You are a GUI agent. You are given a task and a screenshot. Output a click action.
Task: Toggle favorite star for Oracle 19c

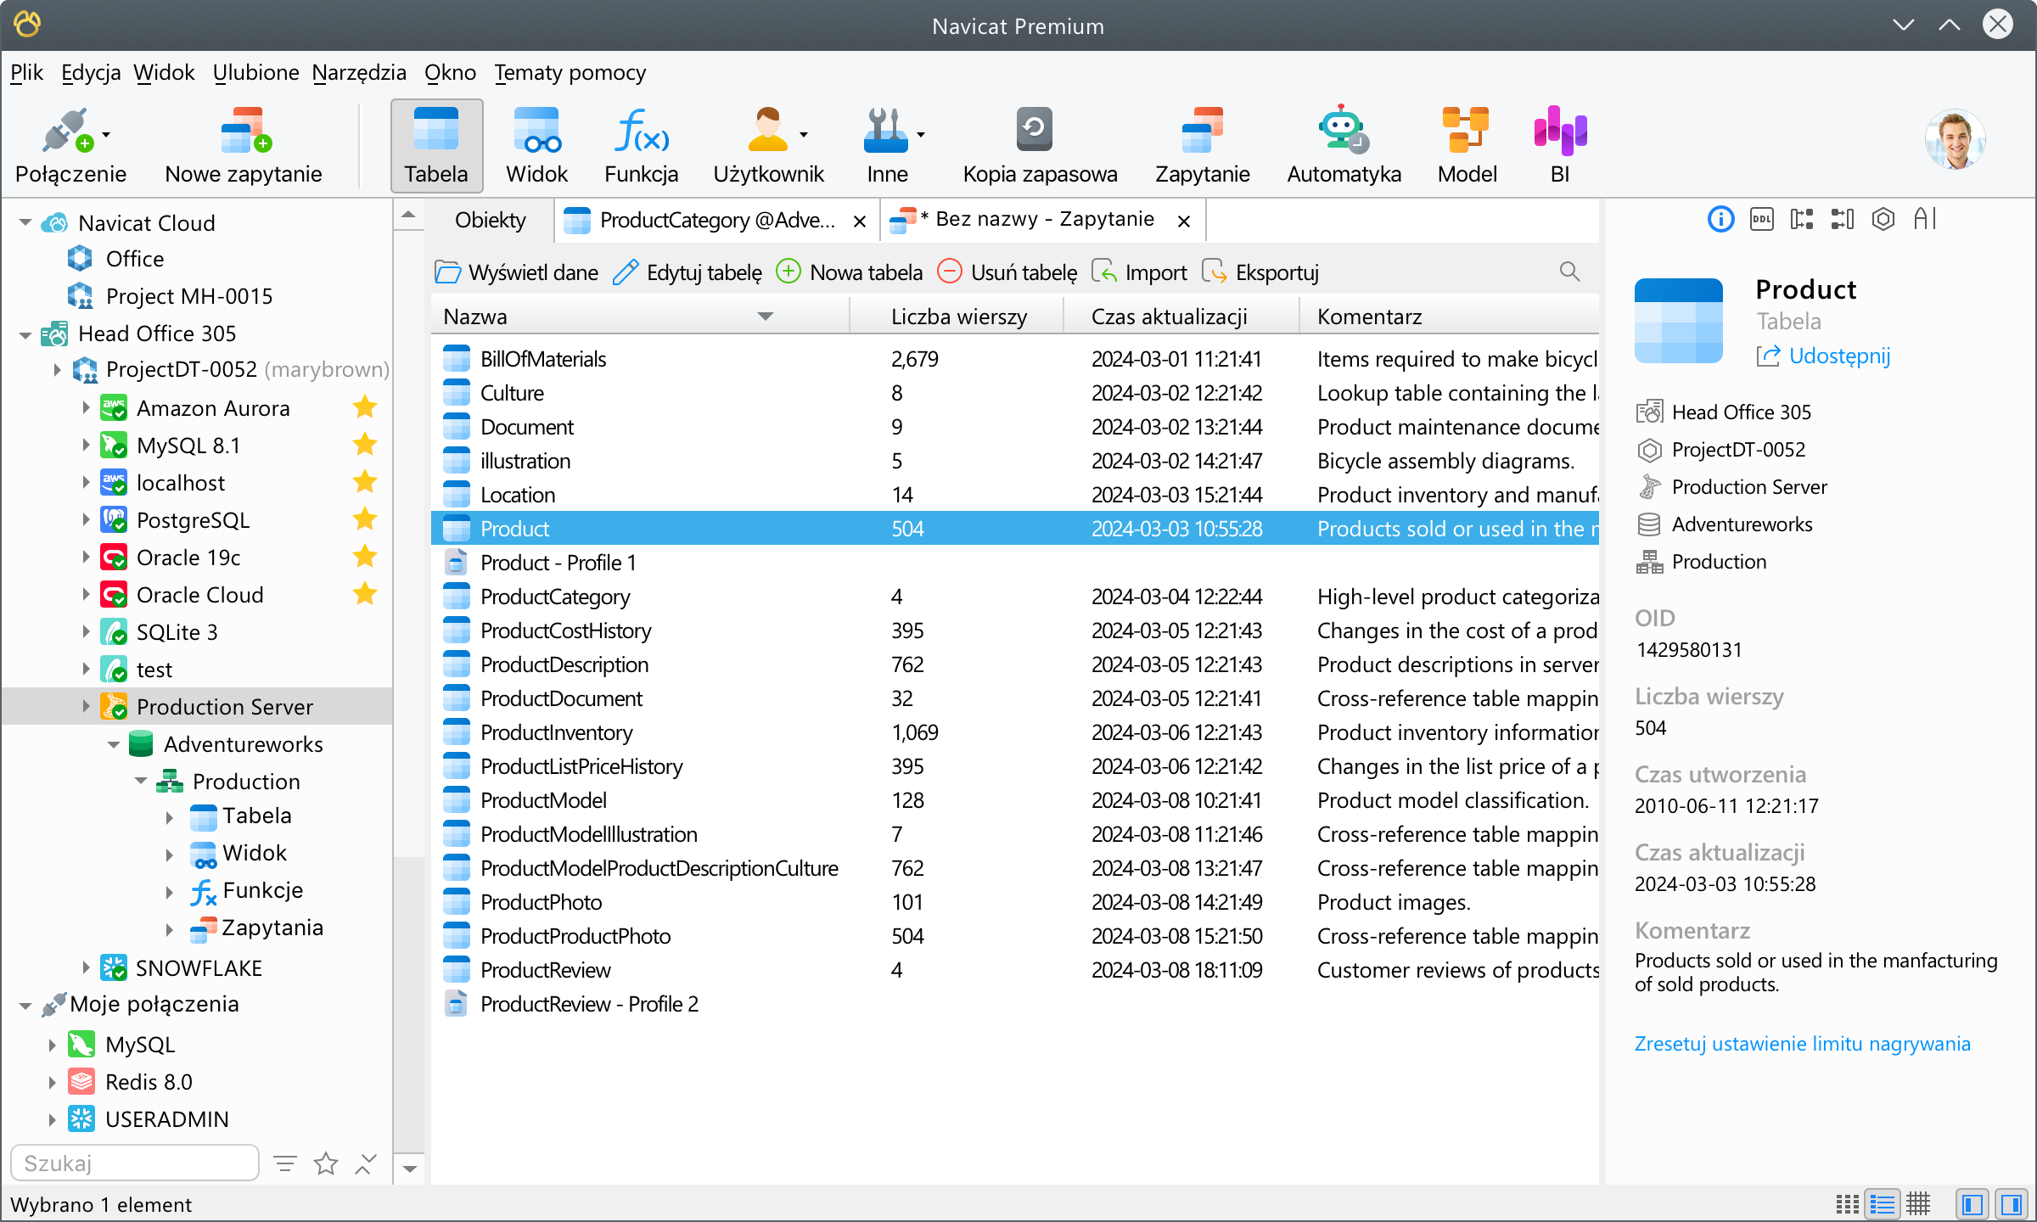pyautogui.click(x=365, y=557)
